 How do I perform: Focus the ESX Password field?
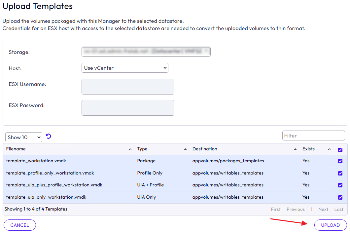click(128, 108)
